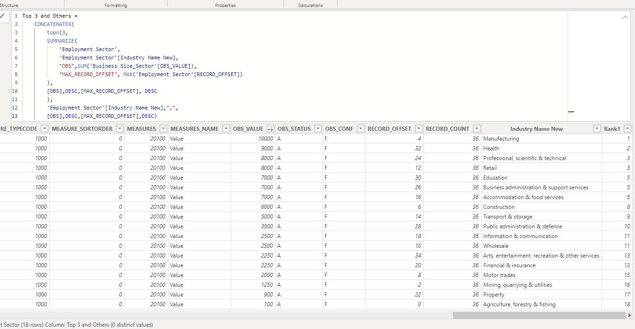Open the Industry Name New filter dropdown
The image size is (635, 329).
coord(597,129)
